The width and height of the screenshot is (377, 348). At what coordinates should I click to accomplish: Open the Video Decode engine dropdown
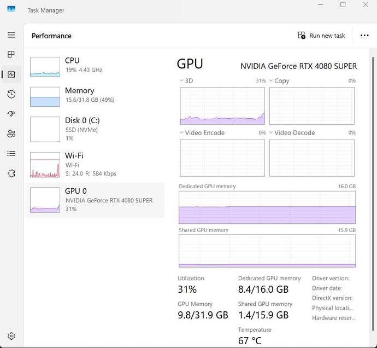point(271,132)
